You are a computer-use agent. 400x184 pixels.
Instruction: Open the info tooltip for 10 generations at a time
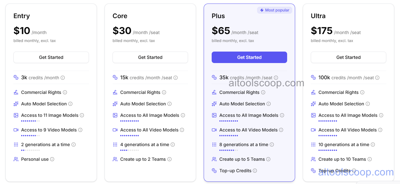373,145
